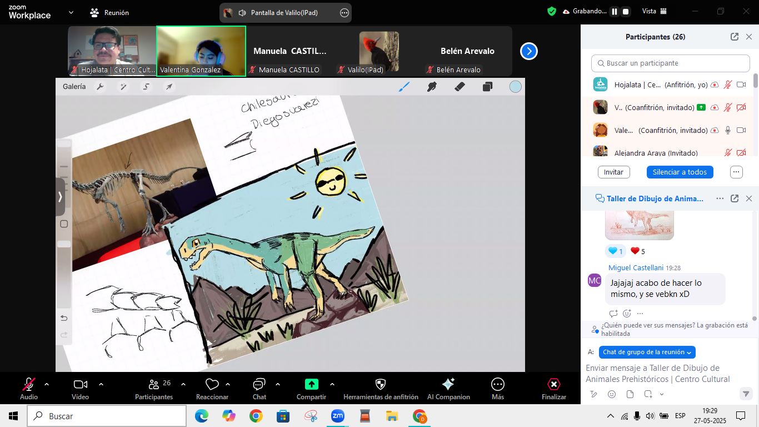The height and width of the screenshot is (427, 759).
Task: Toggle Vale... coanfitrión camera icon
Action: 741,130
